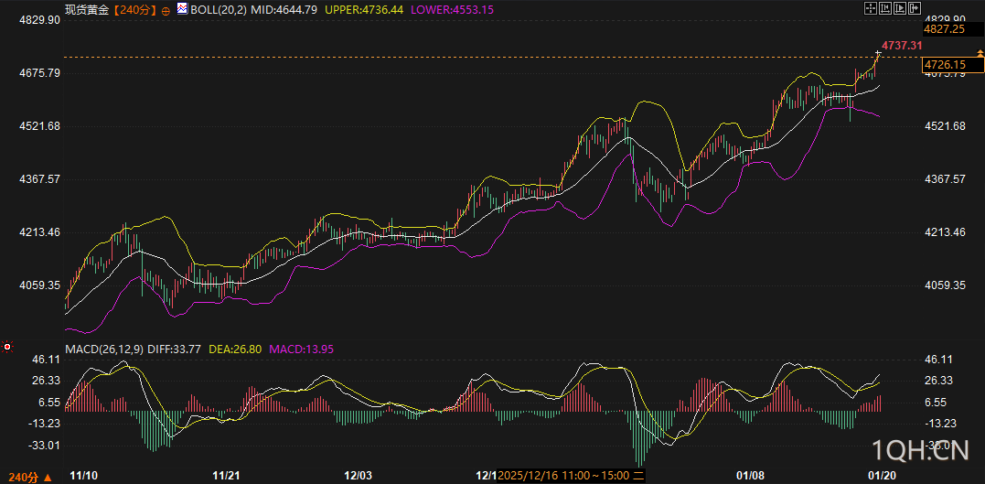Click the red sun icon above MACD panel
This screenshot has height=484, width=985.
pos(7,347)
